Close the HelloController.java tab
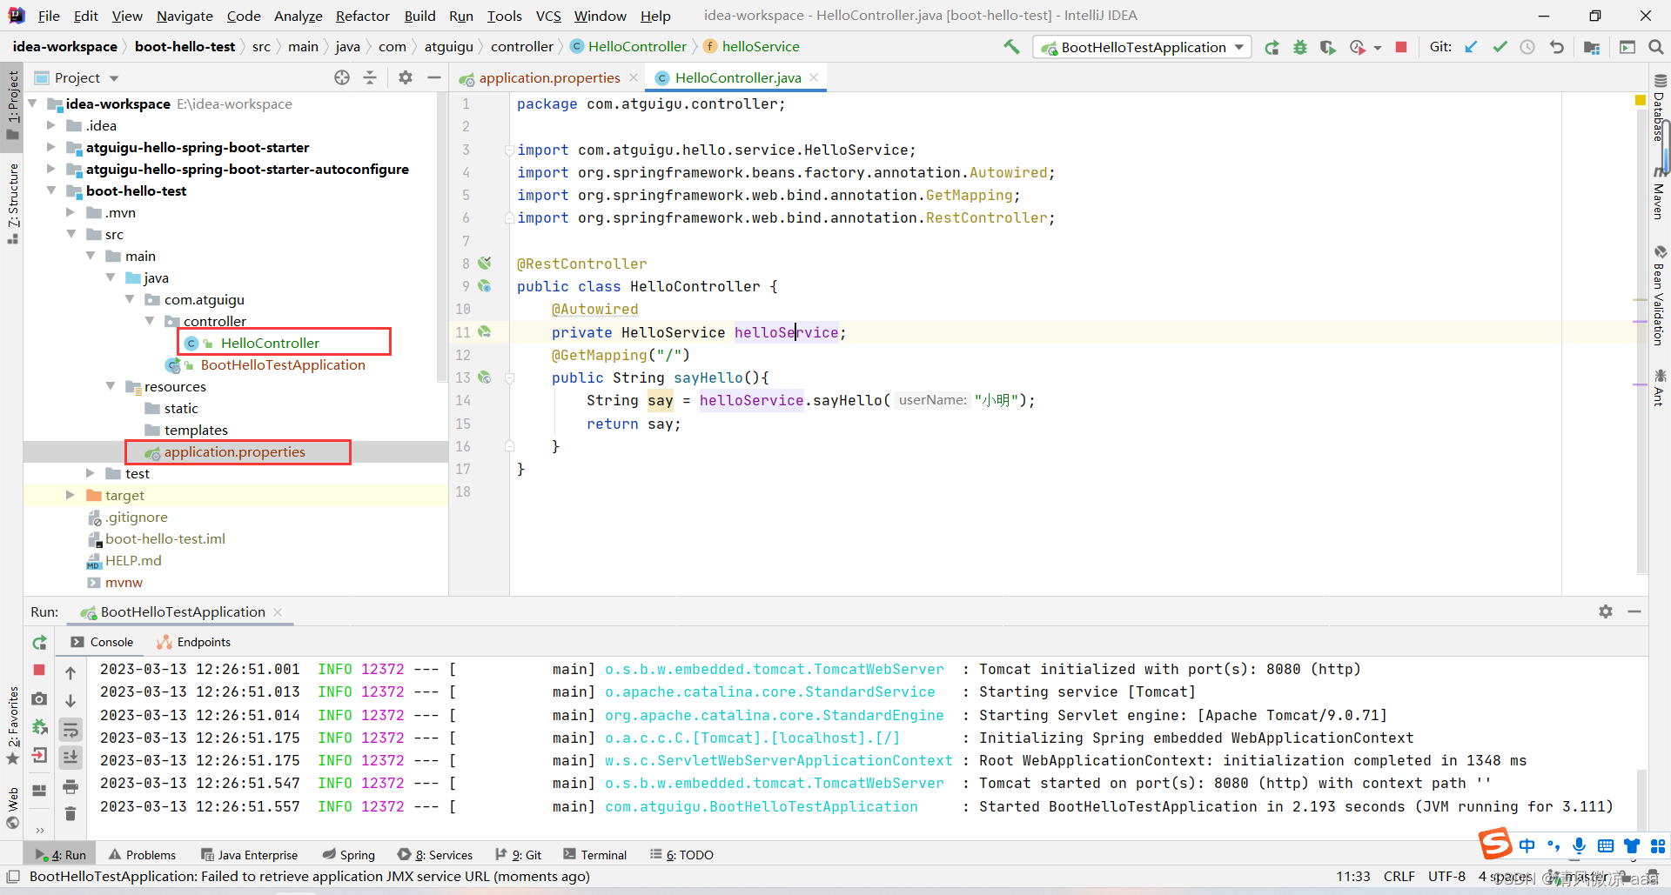1671x895 pixels. click(814, 77)
